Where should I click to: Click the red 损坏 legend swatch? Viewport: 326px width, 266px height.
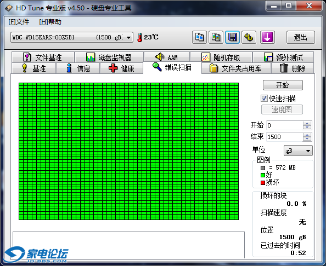263,182
